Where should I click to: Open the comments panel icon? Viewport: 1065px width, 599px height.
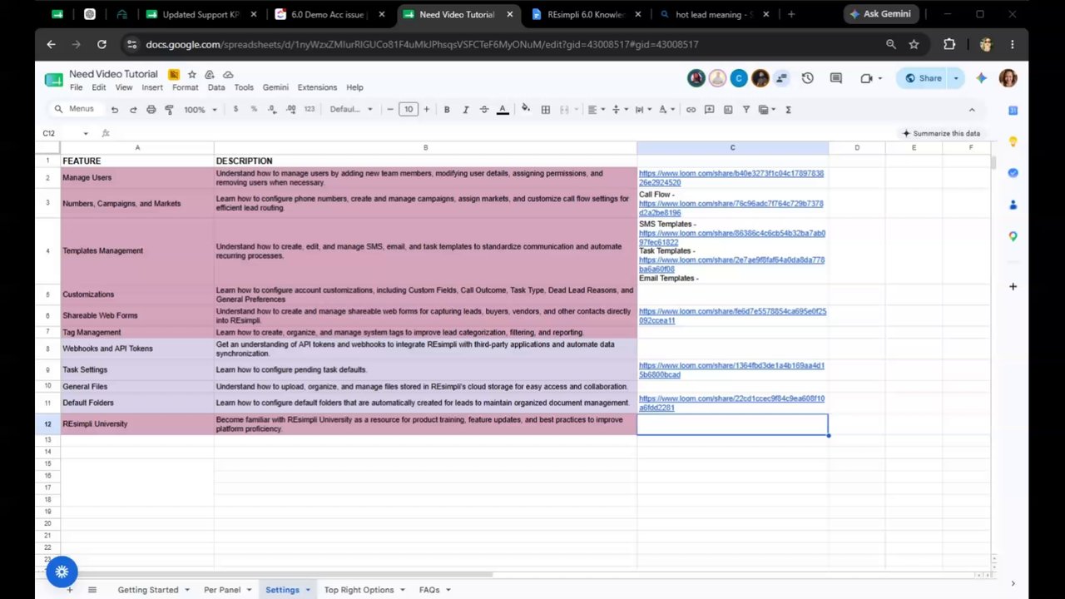836,78
